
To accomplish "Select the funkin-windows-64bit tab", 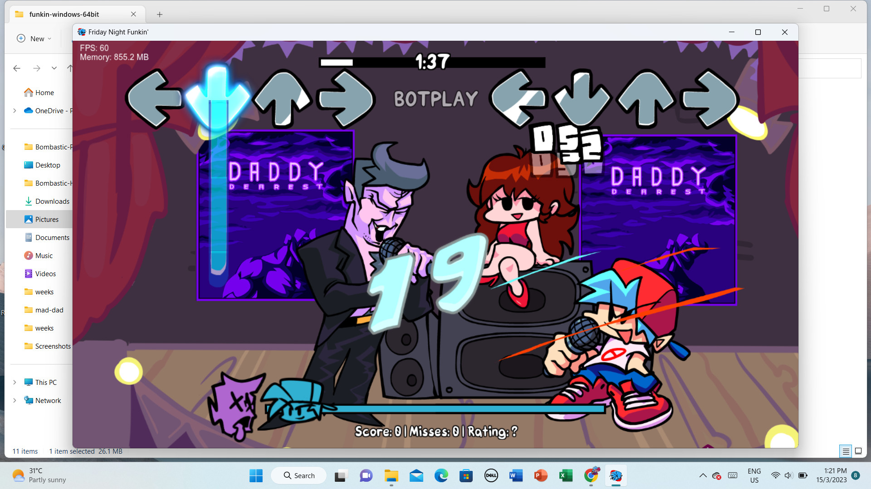I will click(x=77, y=14).
